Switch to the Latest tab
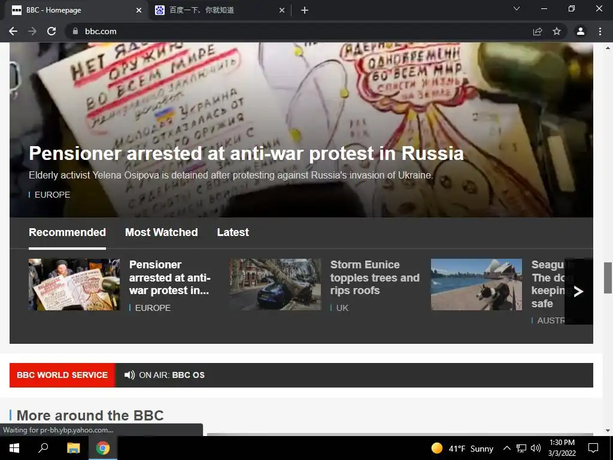This screenshot has height=460, width=613. click(x=233, y=232)
